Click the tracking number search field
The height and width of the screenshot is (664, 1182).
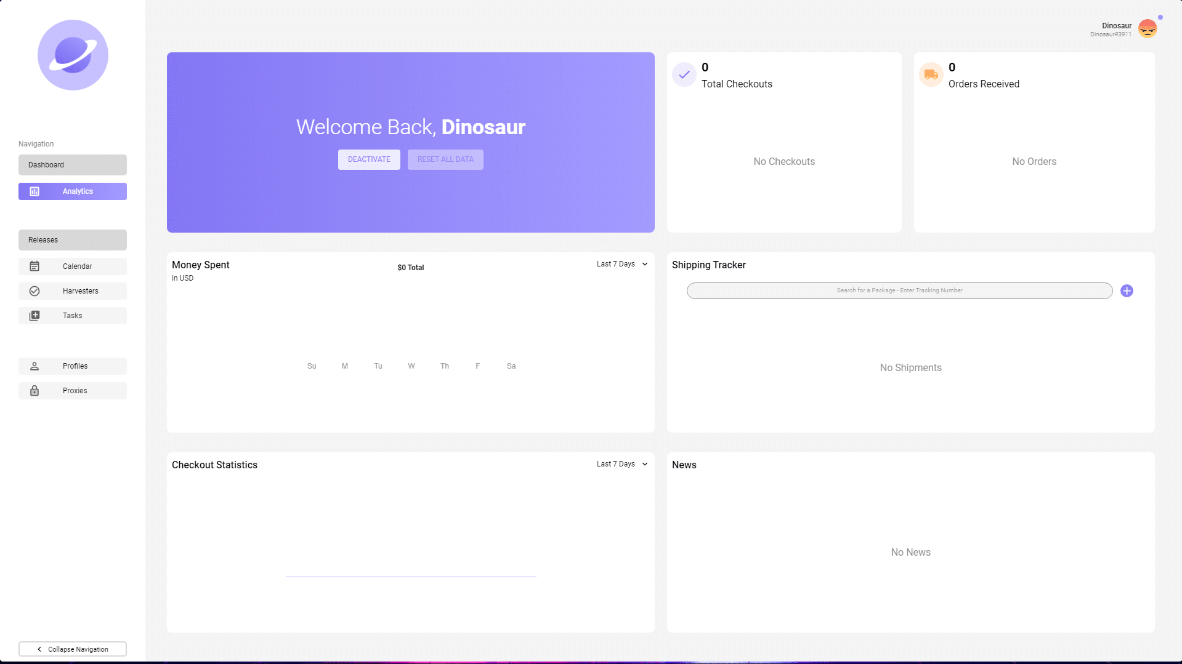pos(899,290)
